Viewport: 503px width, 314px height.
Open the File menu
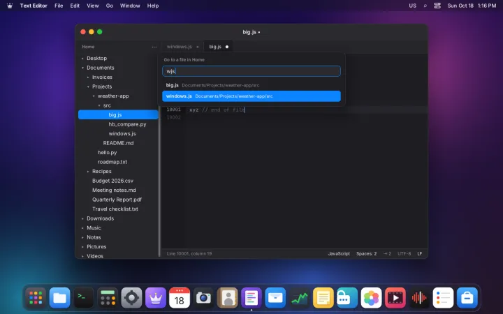tap(59, 6)
